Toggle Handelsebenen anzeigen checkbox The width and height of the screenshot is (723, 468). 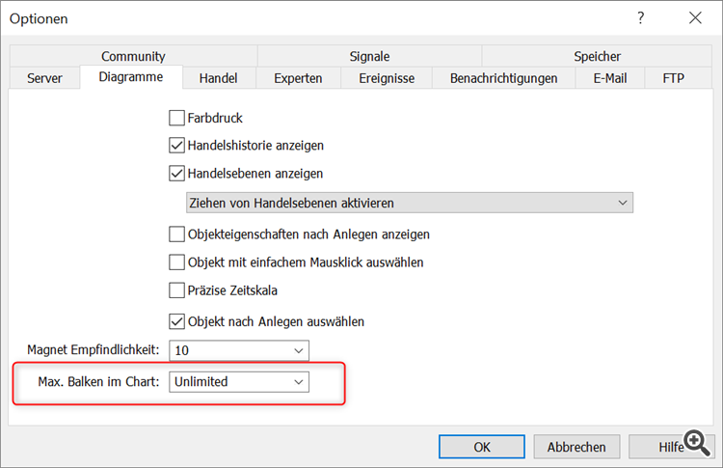tap(176, 174)
